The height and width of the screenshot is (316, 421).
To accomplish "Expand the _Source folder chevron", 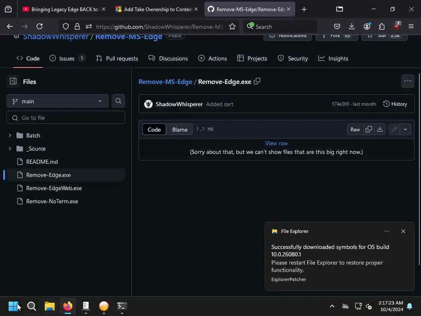I will 10,148.
